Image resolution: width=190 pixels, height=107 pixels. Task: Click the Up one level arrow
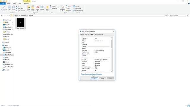point(9,15)
